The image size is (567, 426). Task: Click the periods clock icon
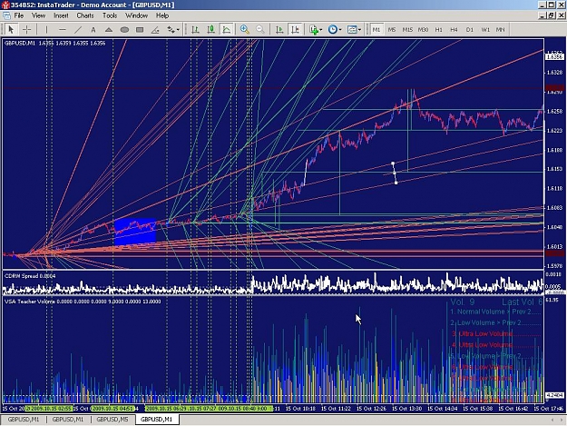[332, 30]
